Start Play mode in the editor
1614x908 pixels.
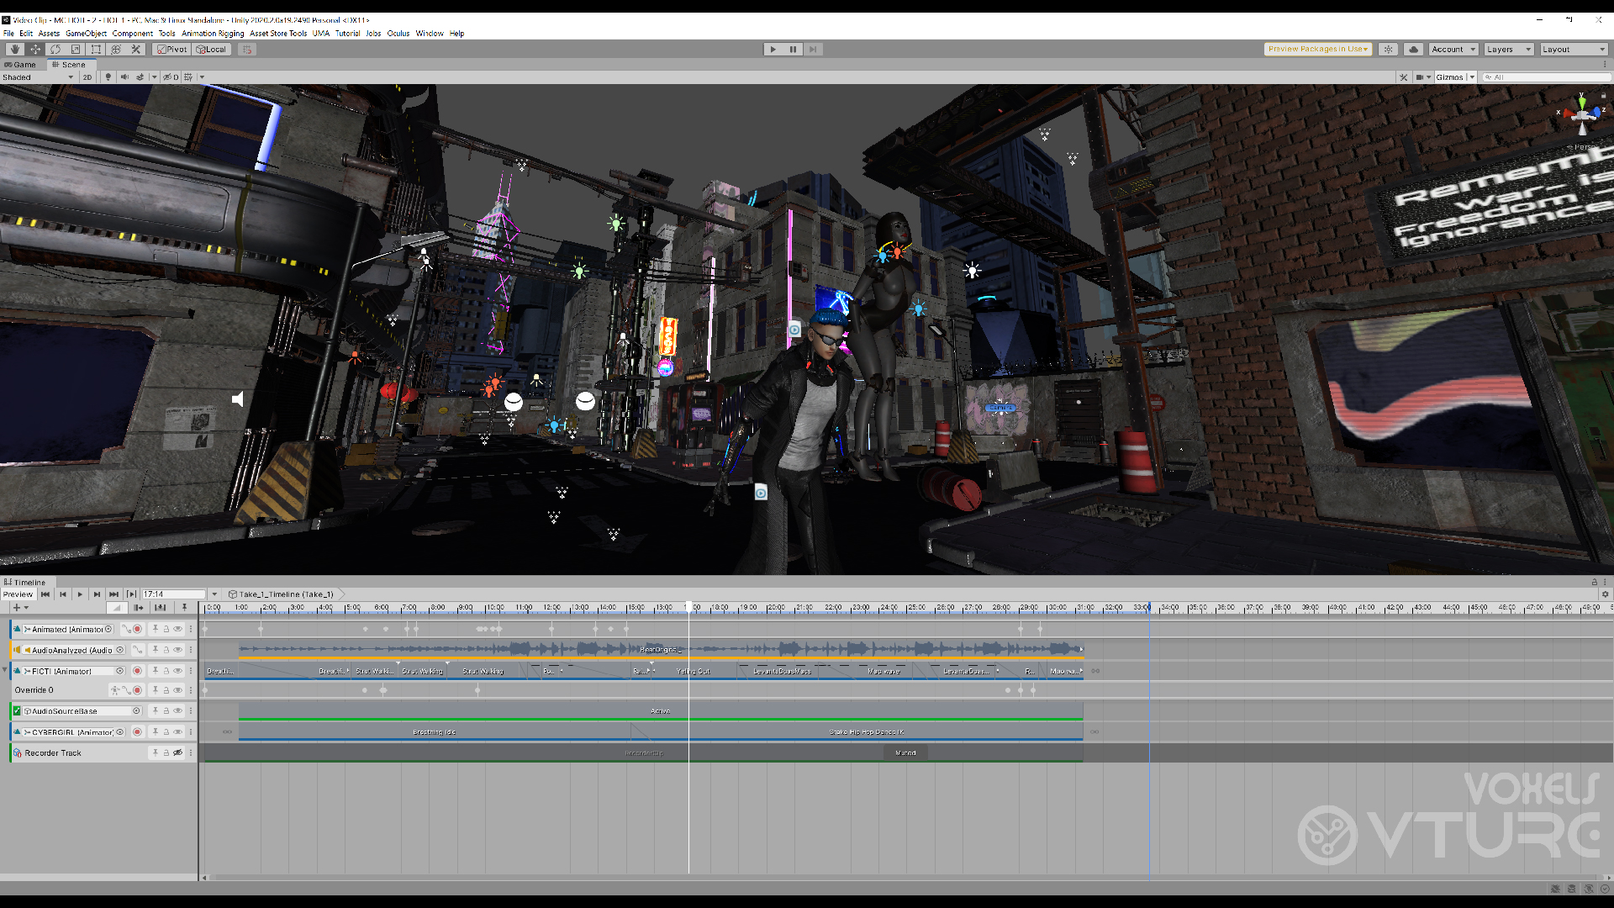773,50
